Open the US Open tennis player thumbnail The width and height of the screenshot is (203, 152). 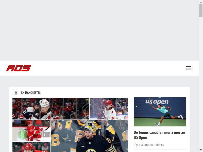tap(160, 112)
